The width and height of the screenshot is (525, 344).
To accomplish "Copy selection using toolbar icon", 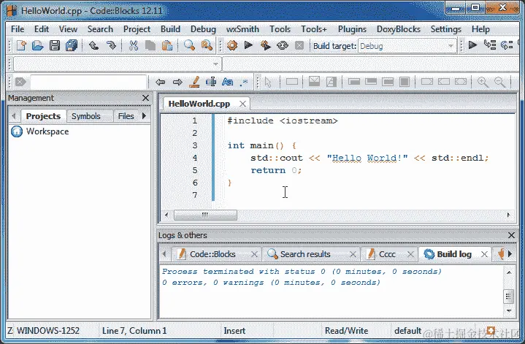I will [150, 45].
